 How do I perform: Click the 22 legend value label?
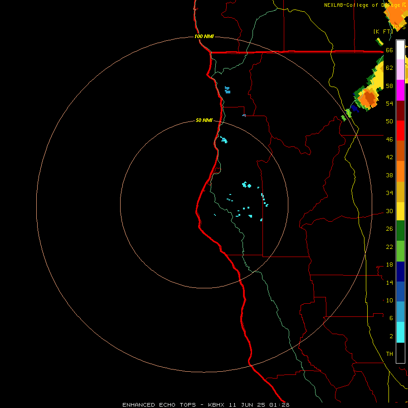coord(389,247)
